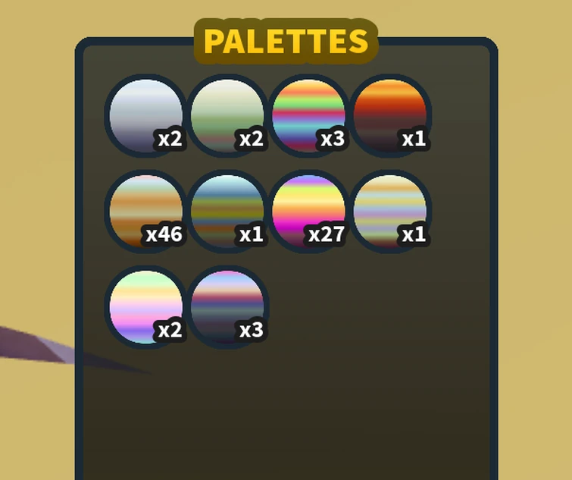
Task: Pick the rainbow orange-green-teal striped palette
Action: pos(308,116)
